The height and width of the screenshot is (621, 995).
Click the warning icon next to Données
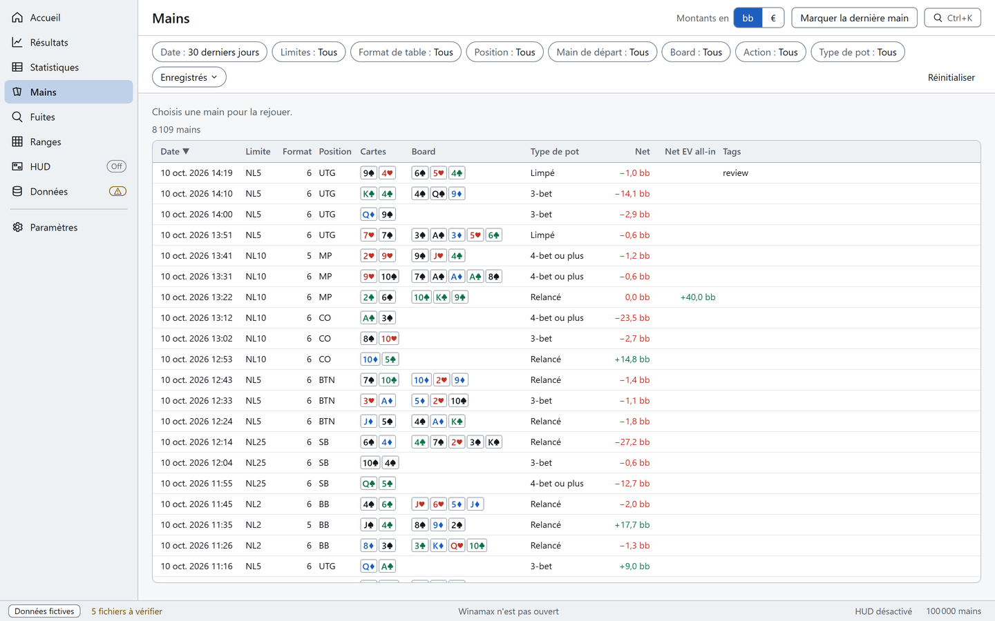pyautogui.click(x=117, y=191)
